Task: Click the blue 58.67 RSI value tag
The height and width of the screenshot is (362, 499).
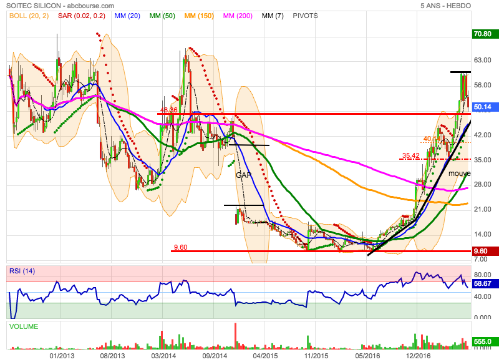Action: [483, 283]
